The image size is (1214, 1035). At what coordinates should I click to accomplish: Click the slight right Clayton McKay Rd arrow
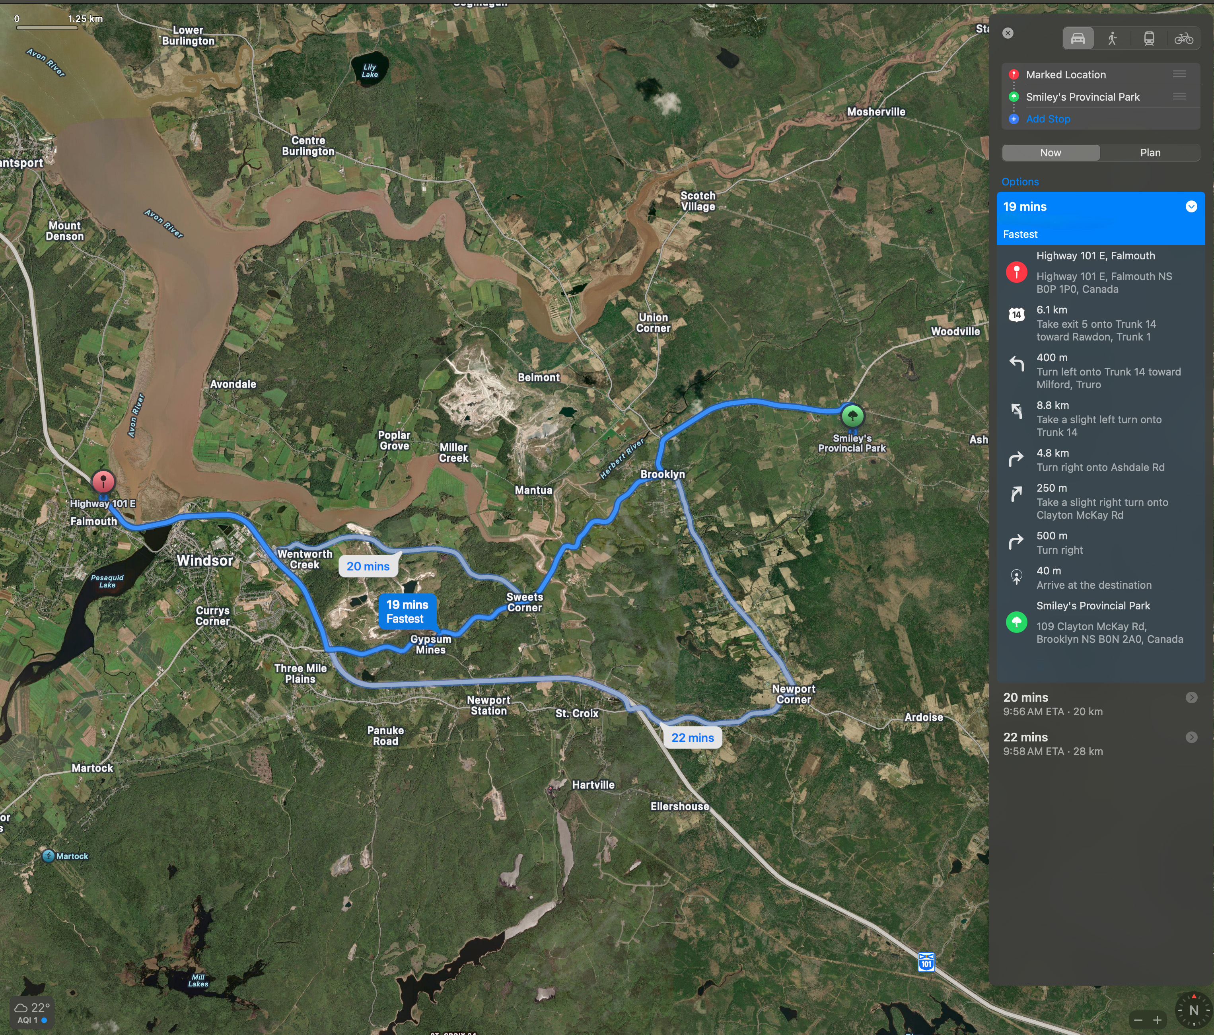click(x=1016, y=494)
